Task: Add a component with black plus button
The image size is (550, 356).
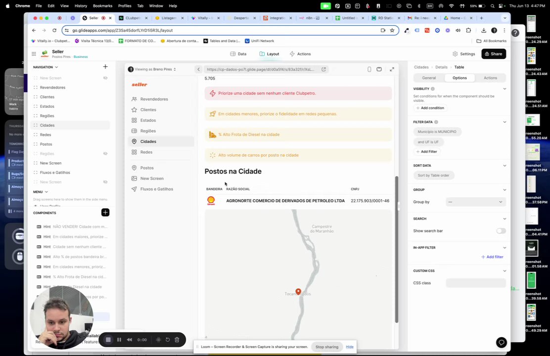Action: (105, 212)
